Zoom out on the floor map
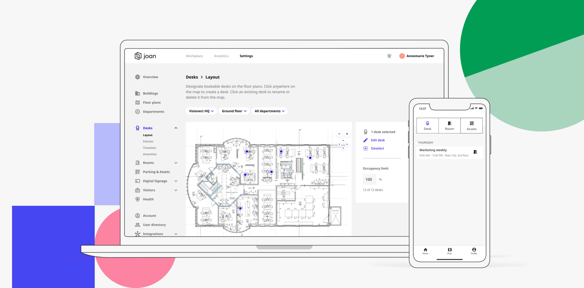Screen dimensions: 584x288 click(x=339, y=134)
